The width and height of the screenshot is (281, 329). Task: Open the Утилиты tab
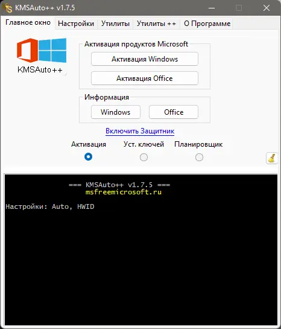(x=115, y=24)
